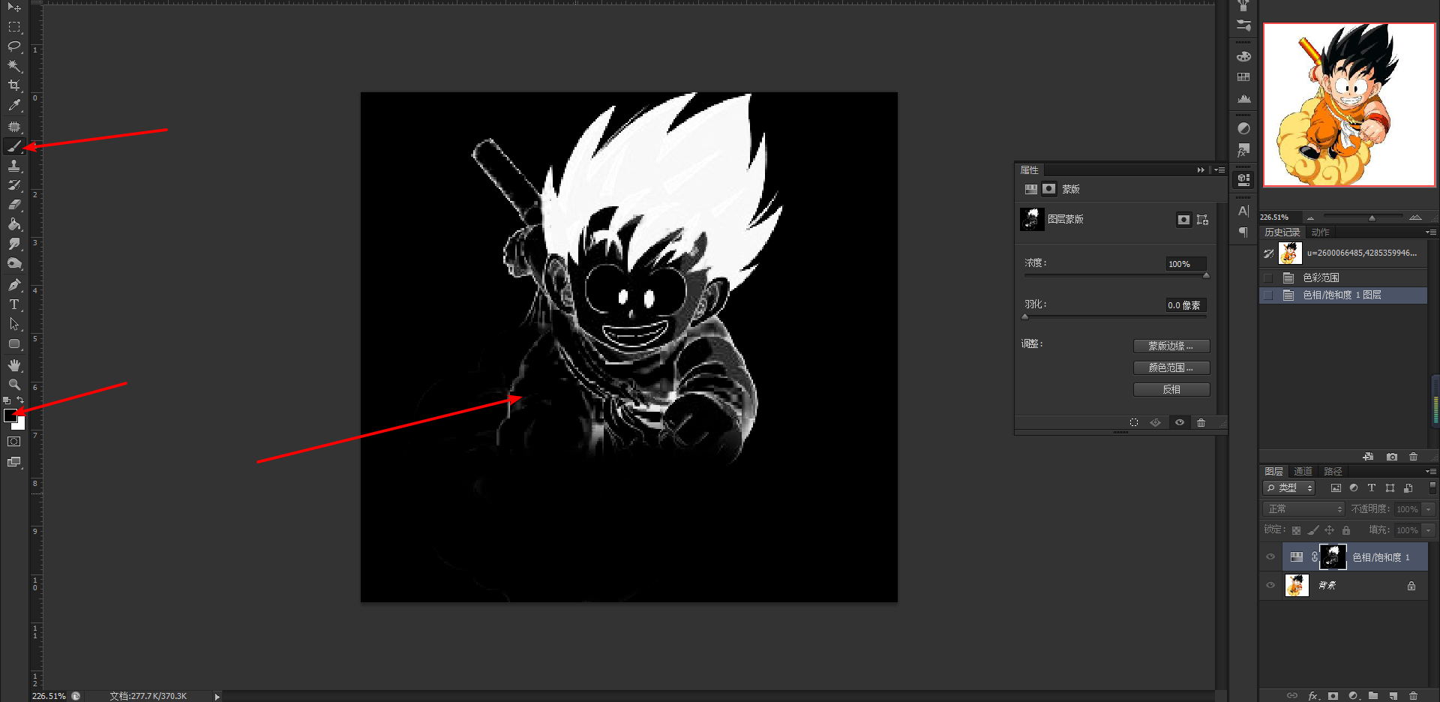Delete the mask in Properties panel
The width and height of the screenshot is (1440, 702).
pos(1201,423)
